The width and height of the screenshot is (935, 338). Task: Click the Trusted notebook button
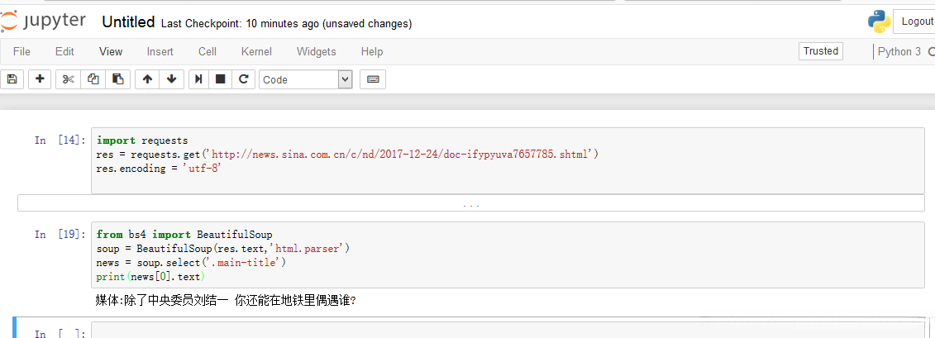click(x=821, y=51)
